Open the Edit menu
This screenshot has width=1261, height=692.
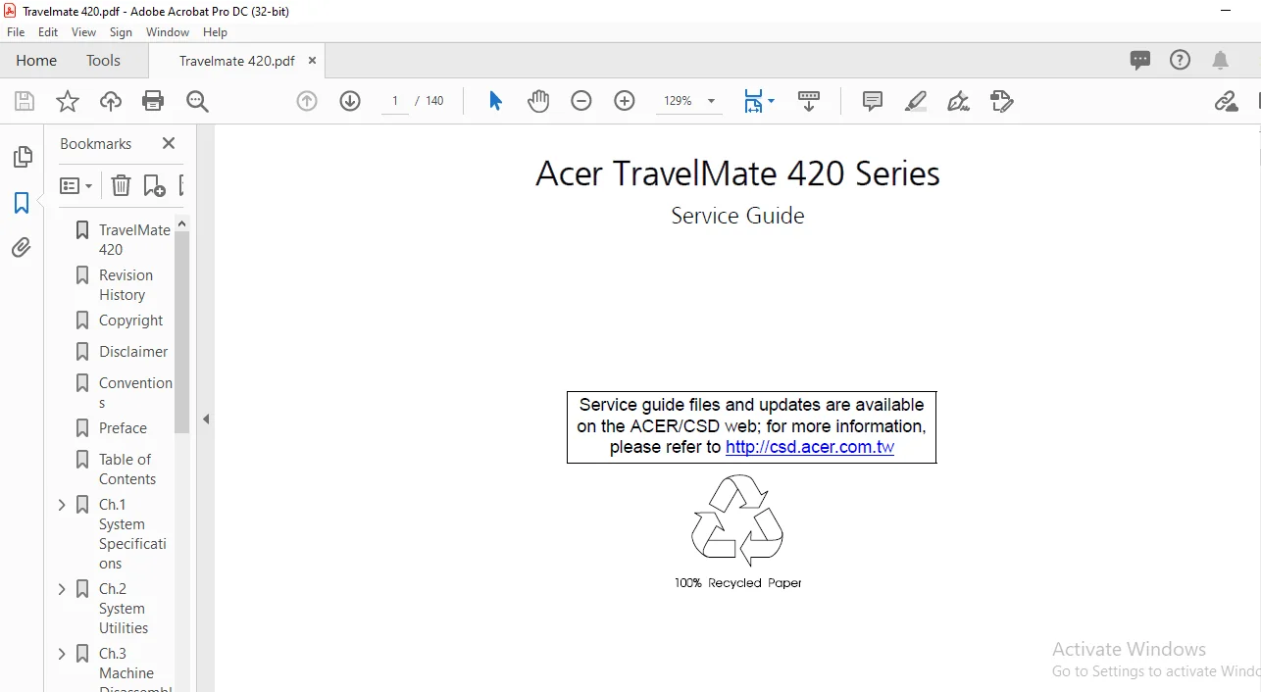click(48, 32)
